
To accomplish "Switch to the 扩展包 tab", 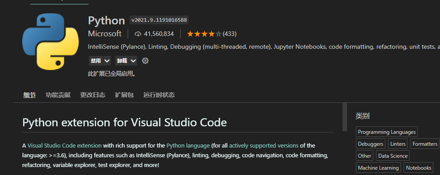I will coord(124,95).
